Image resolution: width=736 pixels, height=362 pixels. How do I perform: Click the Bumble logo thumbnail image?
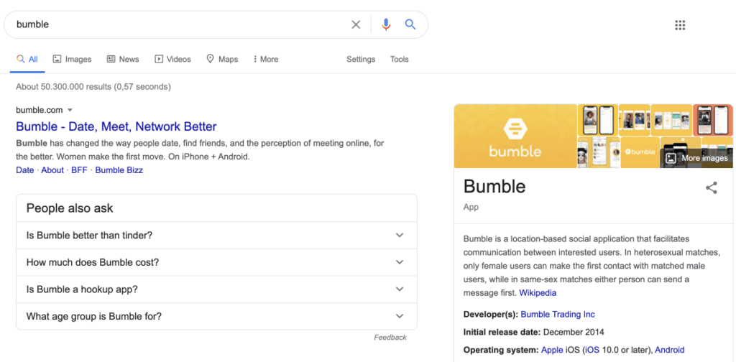[515, 136]
